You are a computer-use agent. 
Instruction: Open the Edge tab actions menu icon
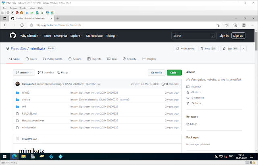pyautogui.click(x=5, y=19)
